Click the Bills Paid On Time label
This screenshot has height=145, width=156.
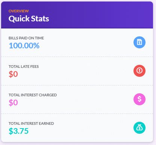coord(26,38)
